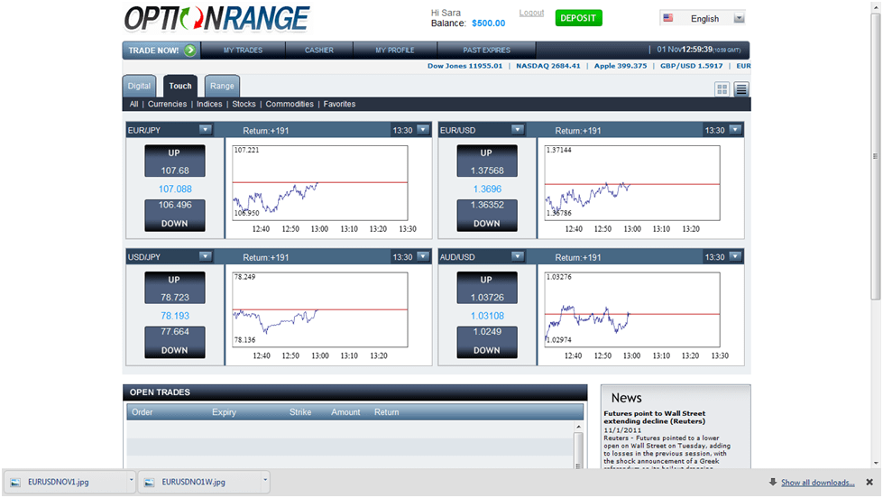Screen dimensions: 883x498
Task: Click the EUR/USD price chart
Action: coord(632,183)
